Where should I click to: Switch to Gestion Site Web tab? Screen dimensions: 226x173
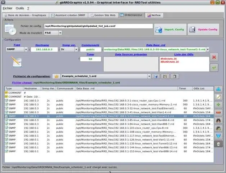coord(103,15)
